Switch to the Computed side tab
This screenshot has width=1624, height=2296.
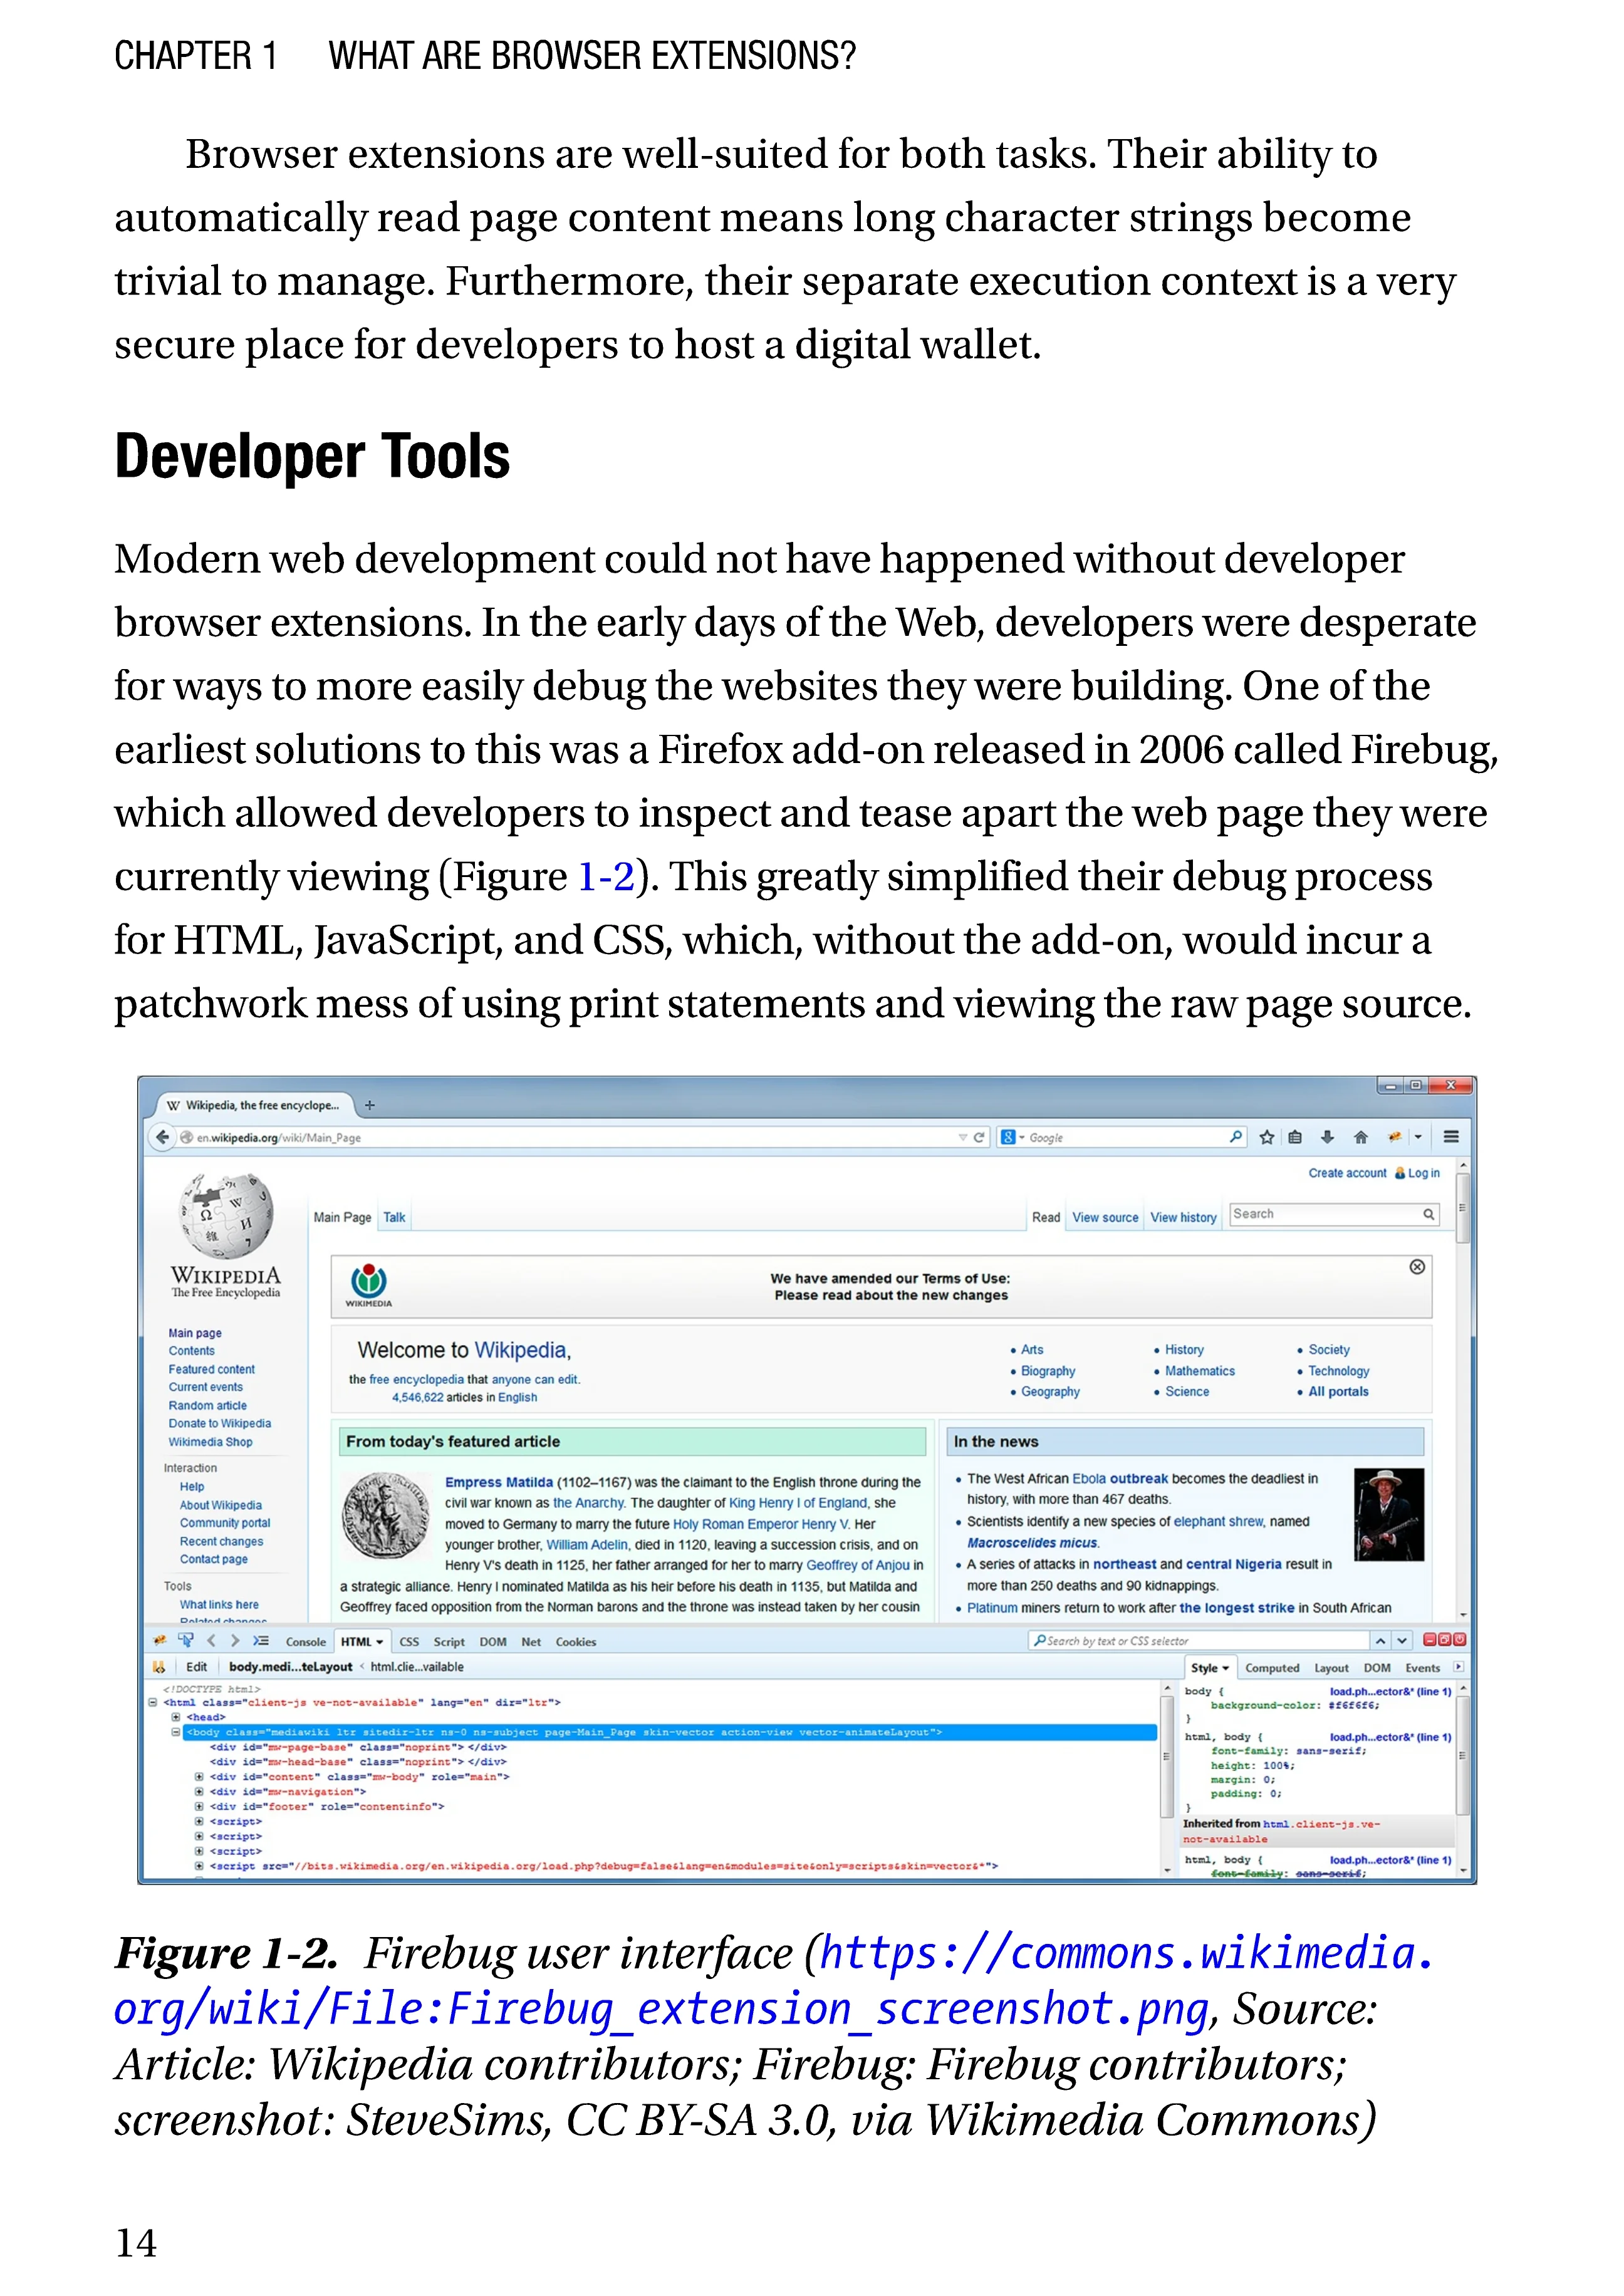pos(1272,1668)
